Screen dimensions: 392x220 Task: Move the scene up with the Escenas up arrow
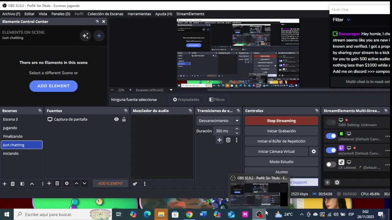32,184
